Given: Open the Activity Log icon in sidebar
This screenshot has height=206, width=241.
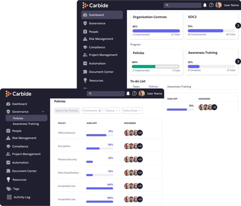Looking at the screenshot, I should click(x=9, y=197).
